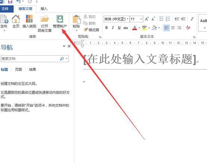This screenshot has height=163, width=207.
Task: Open customize quick access toolbar arrow
Action: point(37,1)
